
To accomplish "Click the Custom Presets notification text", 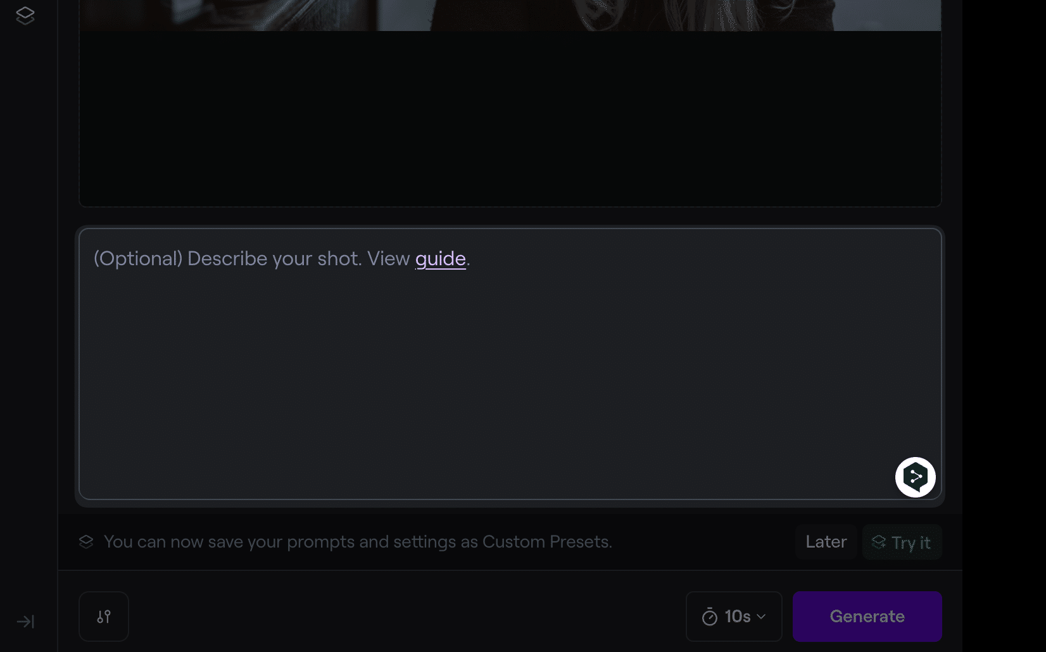I will tap(358, 542).
